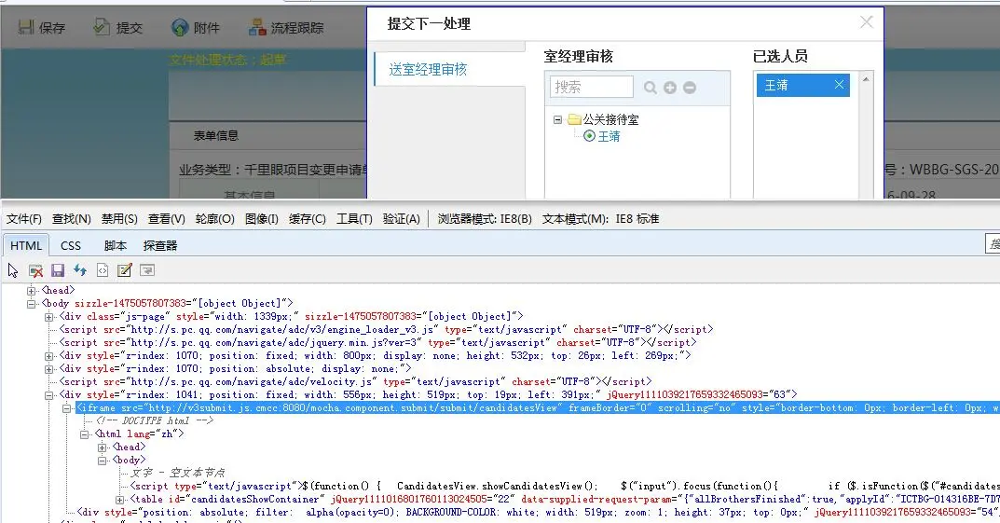The height and width of the screenshot is (523, 1000).
Task: Click the minus remove-candidate icon
Action: [x=690, y=88]
